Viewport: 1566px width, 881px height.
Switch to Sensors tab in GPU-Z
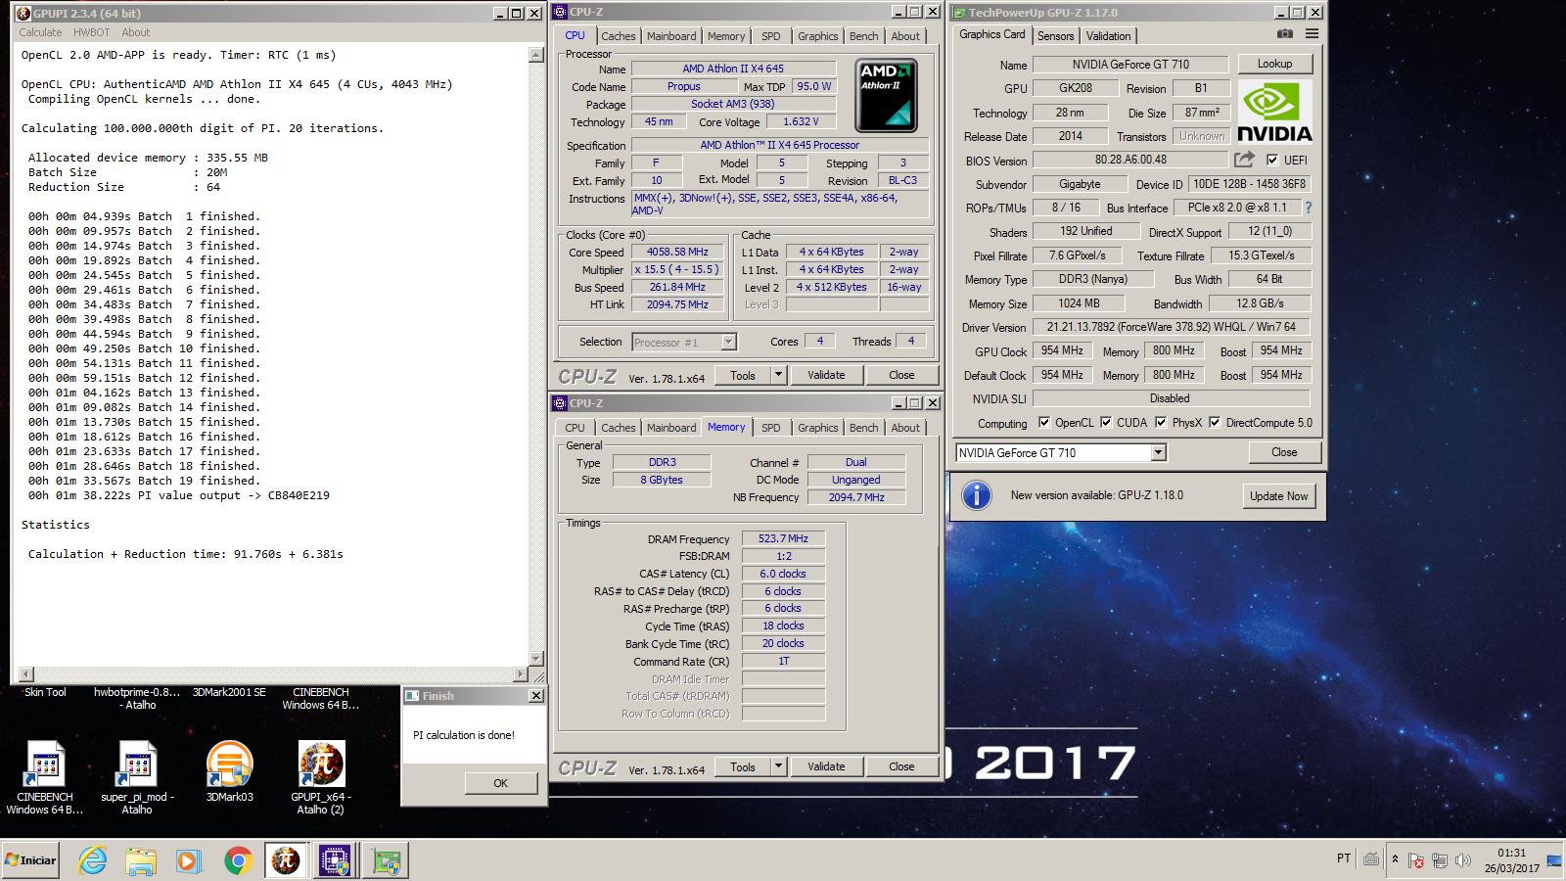pyautogui.click(x=1056, y=35)
